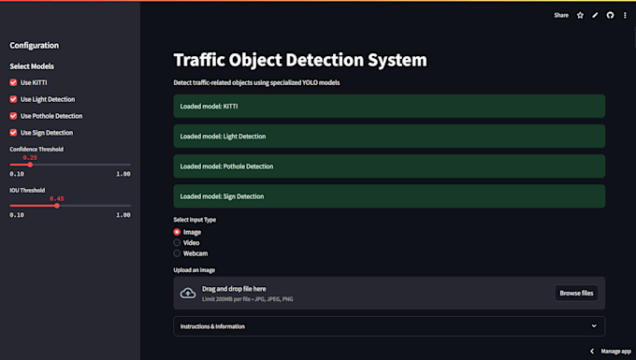
Task: Click the 'Limit 200MB per file' hint
Action: [248, 299]
